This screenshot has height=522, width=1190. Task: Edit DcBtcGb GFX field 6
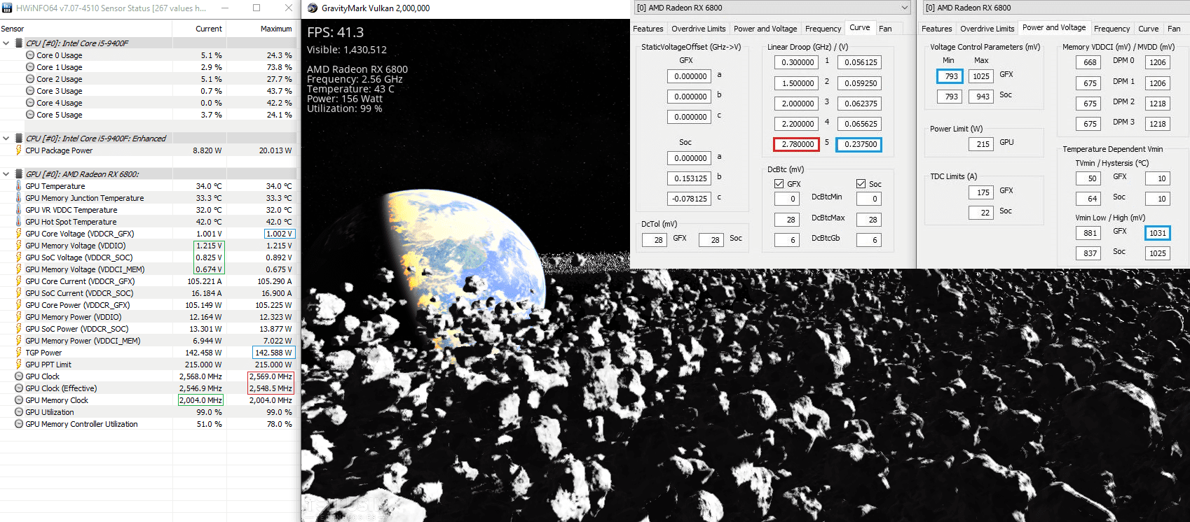click(786, 240)
